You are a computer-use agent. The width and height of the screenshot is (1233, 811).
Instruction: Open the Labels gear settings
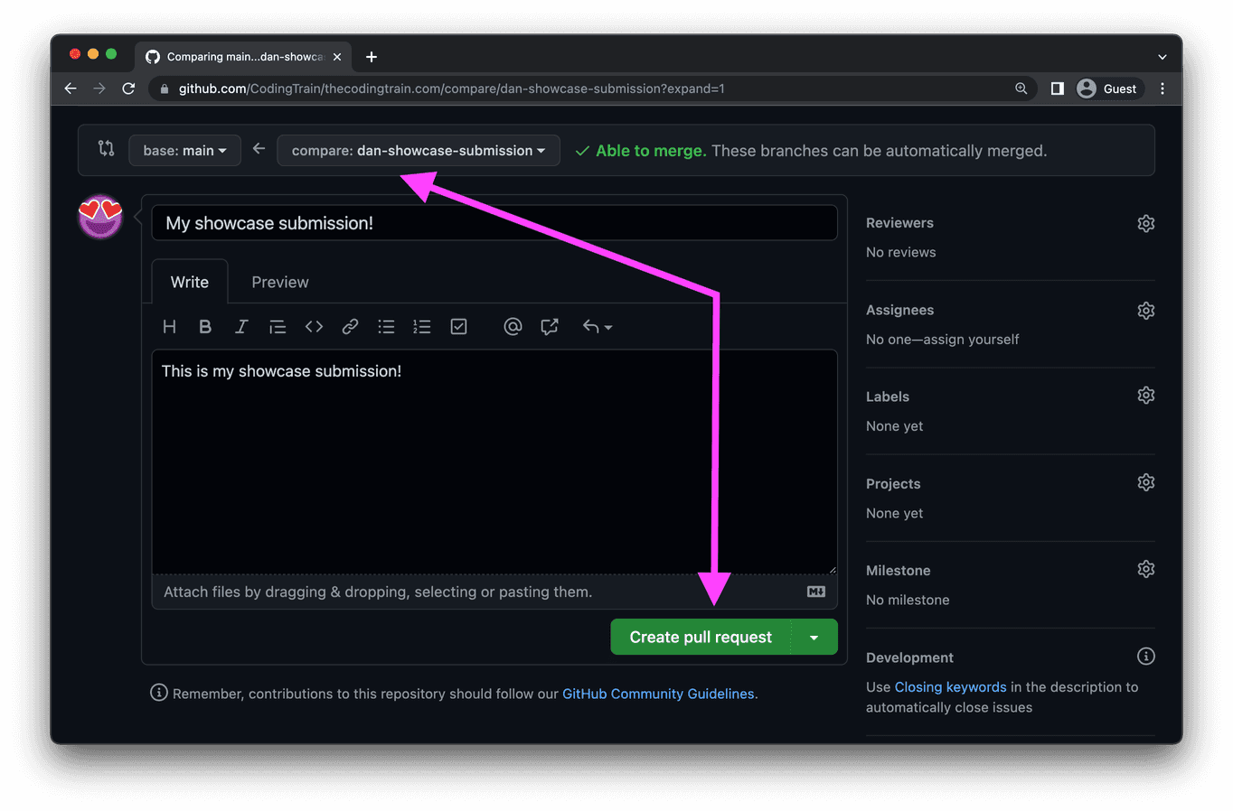(x=1145, y=396)
